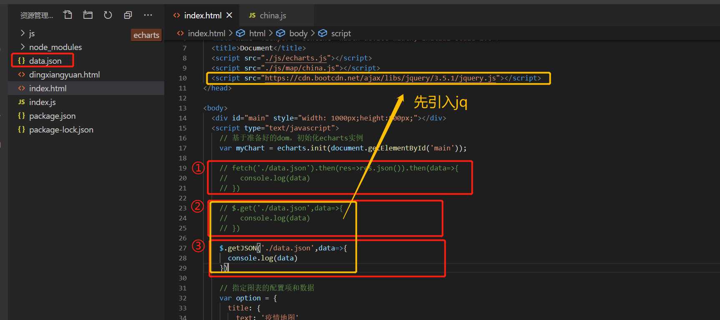This screenshot has height=320, width=720.
Task: Click the cube icon before html breadcrumb
Action: [x=241, y=33]
